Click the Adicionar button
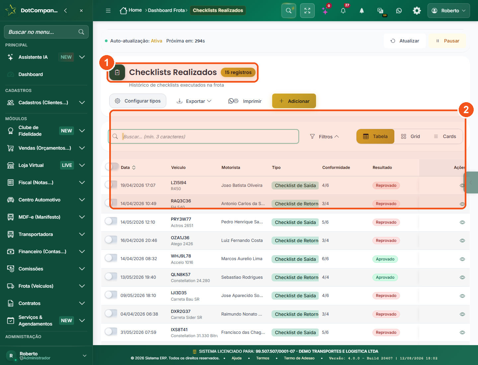Screen dimensions: 478x365 pos(294,101)
